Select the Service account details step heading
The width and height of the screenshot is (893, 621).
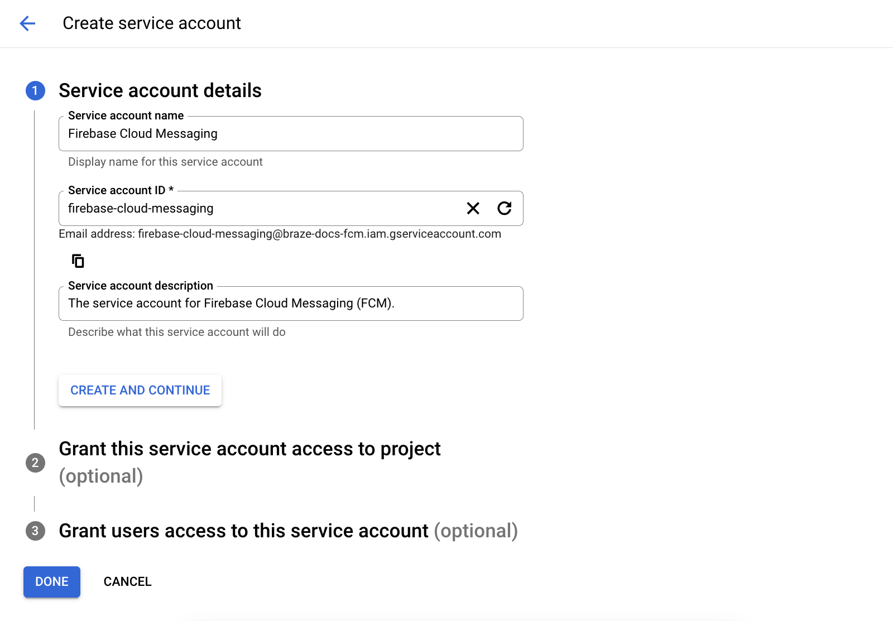click(160, 91)
